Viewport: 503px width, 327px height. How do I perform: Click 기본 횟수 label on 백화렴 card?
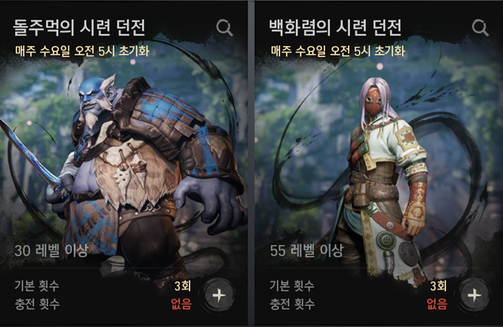(293, 285)
